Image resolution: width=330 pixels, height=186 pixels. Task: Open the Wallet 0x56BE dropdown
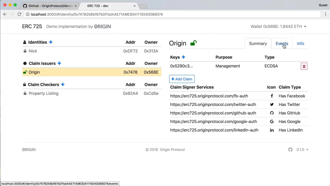click(x=278, y=26)
